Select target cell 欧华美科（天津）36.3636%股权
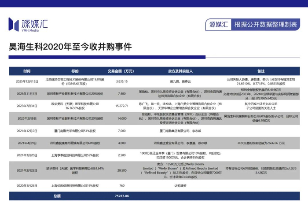308x210 pixels. pyautogui.click(x=75, y=106)
